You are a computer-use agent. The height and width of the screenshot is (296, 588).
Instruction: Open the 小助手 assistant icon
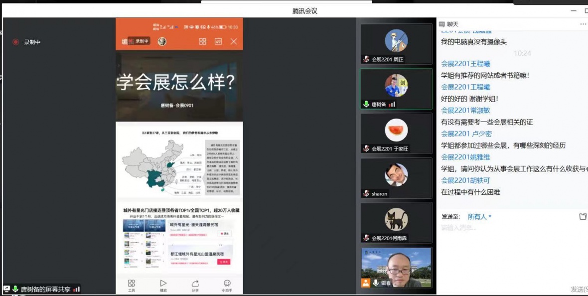(x=227, y=285)
